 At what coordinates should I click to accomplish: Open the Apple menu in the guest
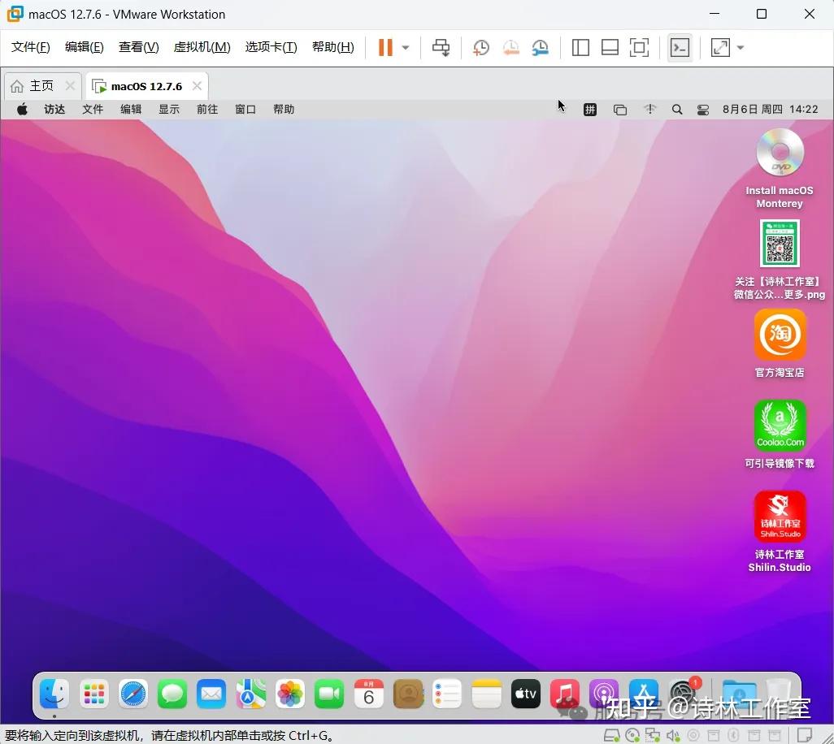22,110
